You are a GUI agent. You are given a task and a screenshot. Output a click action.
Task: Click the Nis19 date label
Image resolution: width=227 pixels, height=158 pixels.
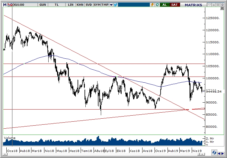click(x=197, y=151)
